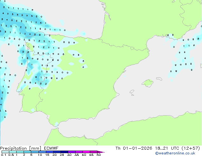
Task: Select the 0.5–1 mm legend color swatch
Action: tap(13, 152)
